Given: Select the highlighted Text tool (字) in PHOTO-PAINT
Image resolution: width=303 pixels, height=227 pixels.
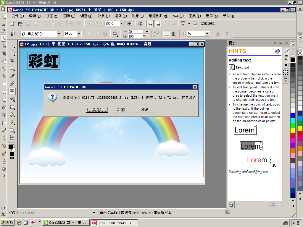Looking at the screenshot, I should coord(12,91).
